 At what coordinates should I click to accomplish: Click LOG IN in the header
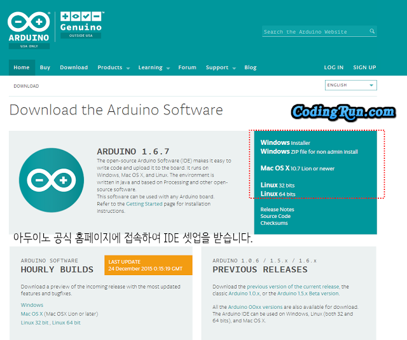coord(333,67)
